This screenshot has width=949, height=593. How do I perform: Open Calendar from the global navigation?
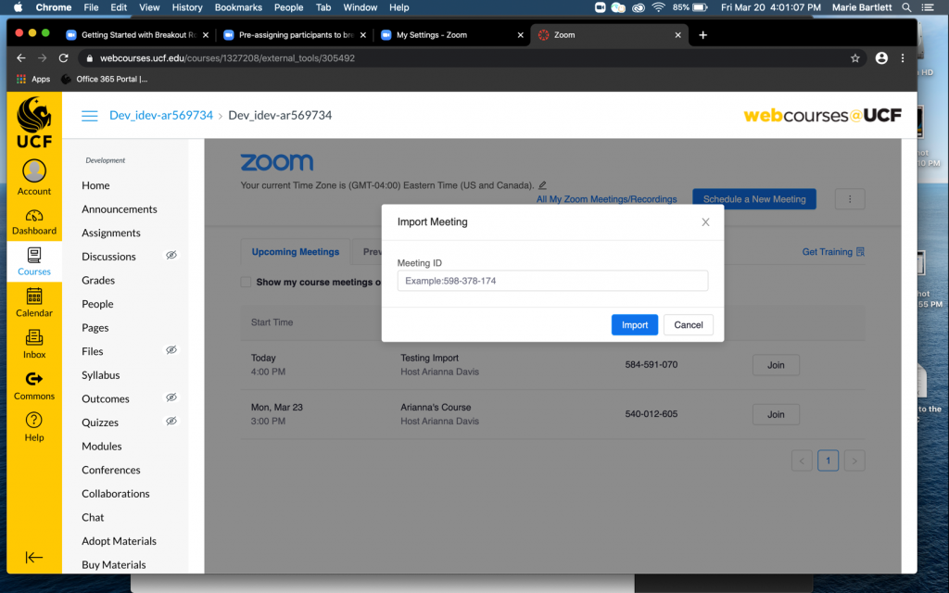[34, 297]
